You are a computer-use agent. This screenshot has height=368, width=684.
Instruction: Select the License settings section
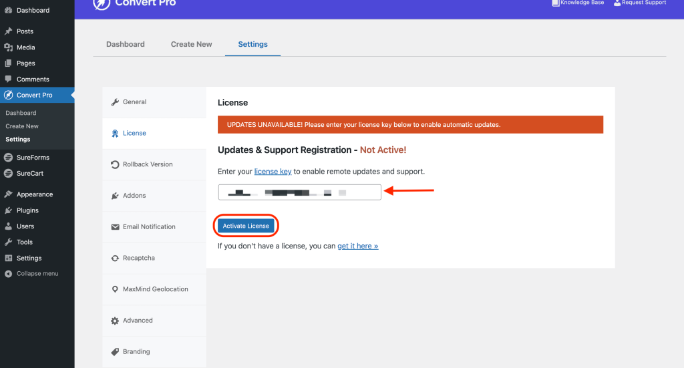[154, 134]
